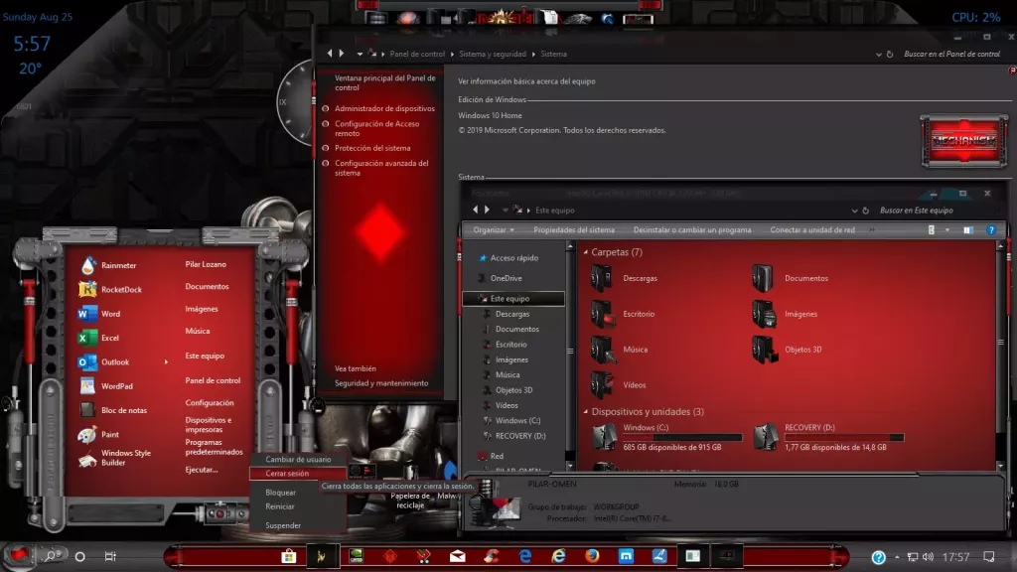Launch Windows Style Builder
Image resolution: width=1017 pixels, height=572 pixels.
click(127, 458)
